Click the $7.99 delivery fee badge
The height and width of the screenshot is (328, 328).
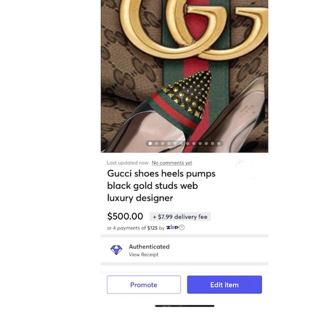click(180, 217)
